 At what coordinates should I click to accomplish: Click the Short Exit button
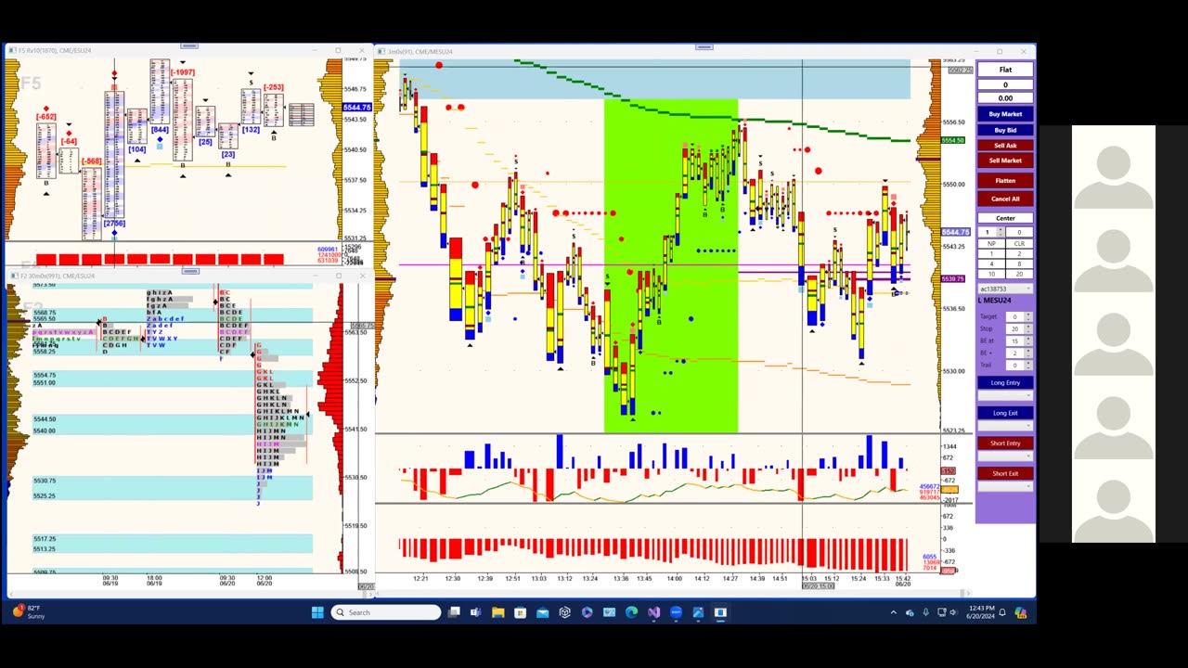(x=1005, y=473)
